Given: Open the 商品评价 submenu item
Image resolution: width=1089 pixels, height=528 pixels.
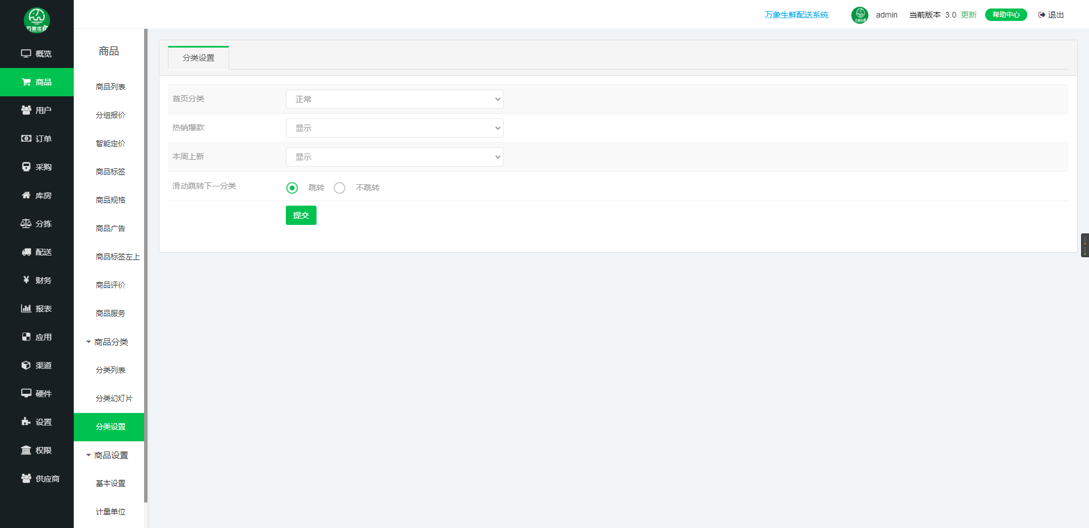Looking at the screenshot, I should [111, 285].
